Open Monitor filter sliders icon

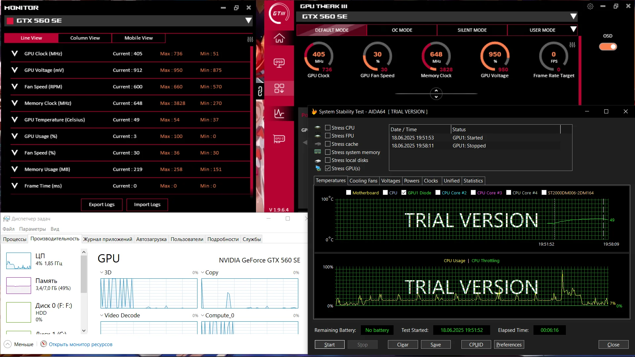click(250, 39)
